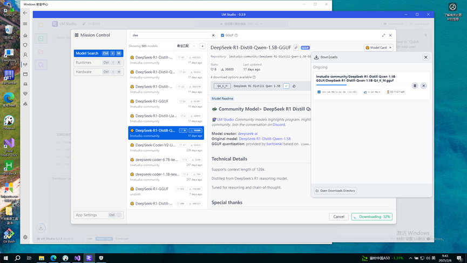Pause the ongoing Qwen-1.5B model download
The height and width of the screenshot is (263, 467).
[x=415, y=86]
